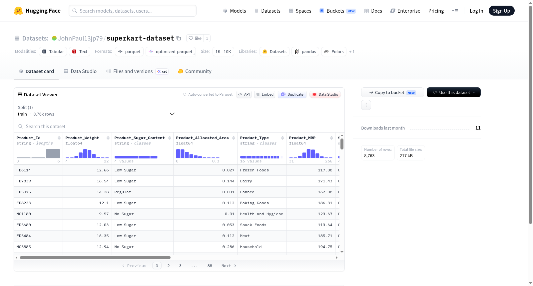Viewport: 533px width, 286px height.
Task: Open Enterprise in the top navigation
Action: [405, 11]
